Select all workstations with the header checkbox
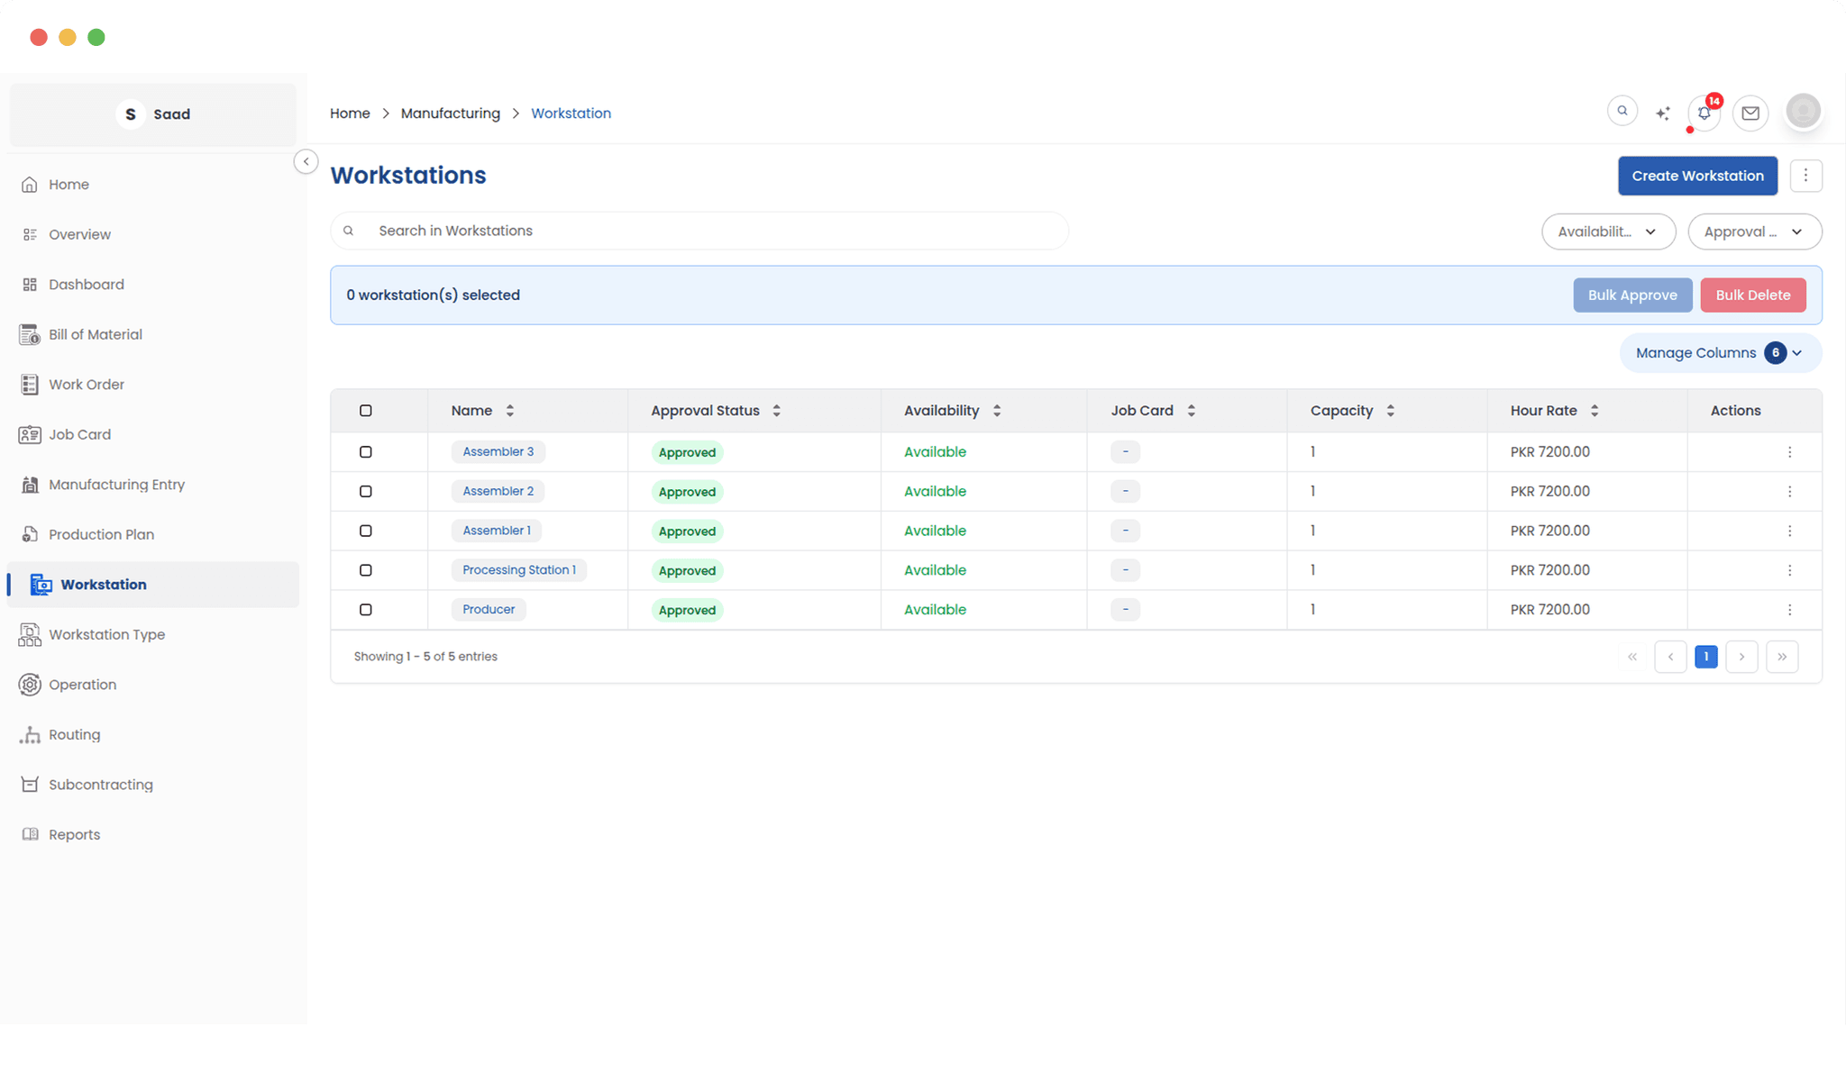Image resolution: width=1846 pixels, height=1090 pixels. coord(365,410)
